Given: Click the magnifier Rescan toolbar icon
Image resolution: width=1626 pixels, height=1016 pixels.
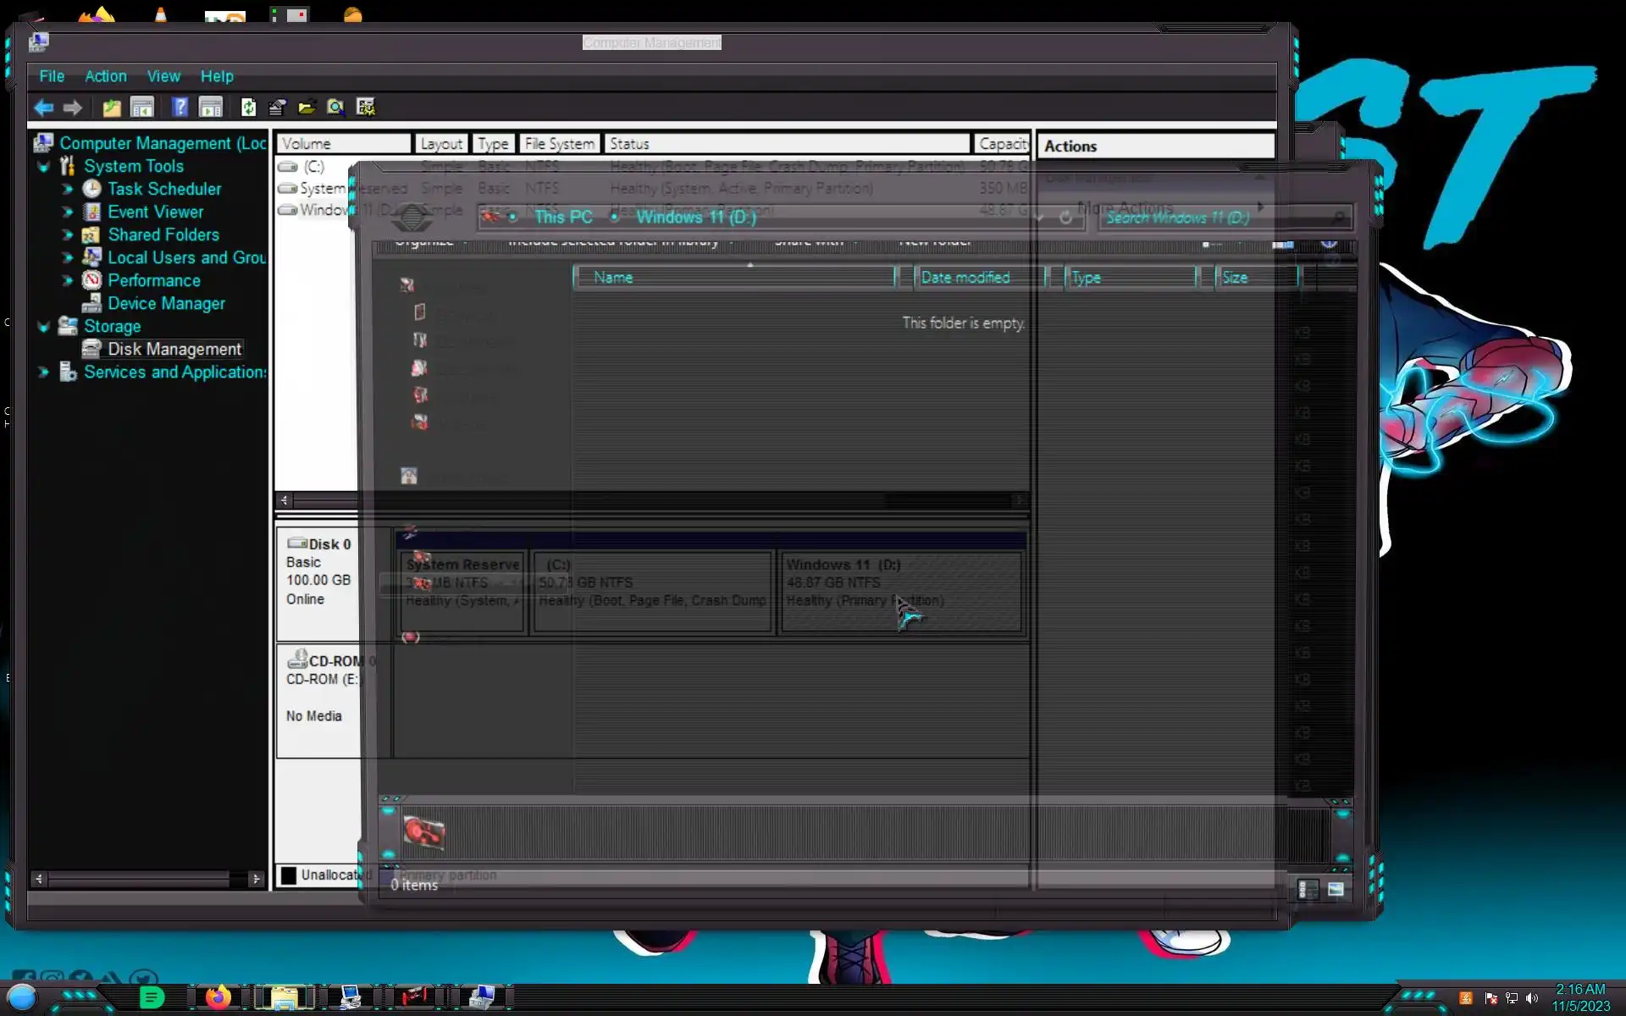Looking at the screenshot, I should [335, 108].
